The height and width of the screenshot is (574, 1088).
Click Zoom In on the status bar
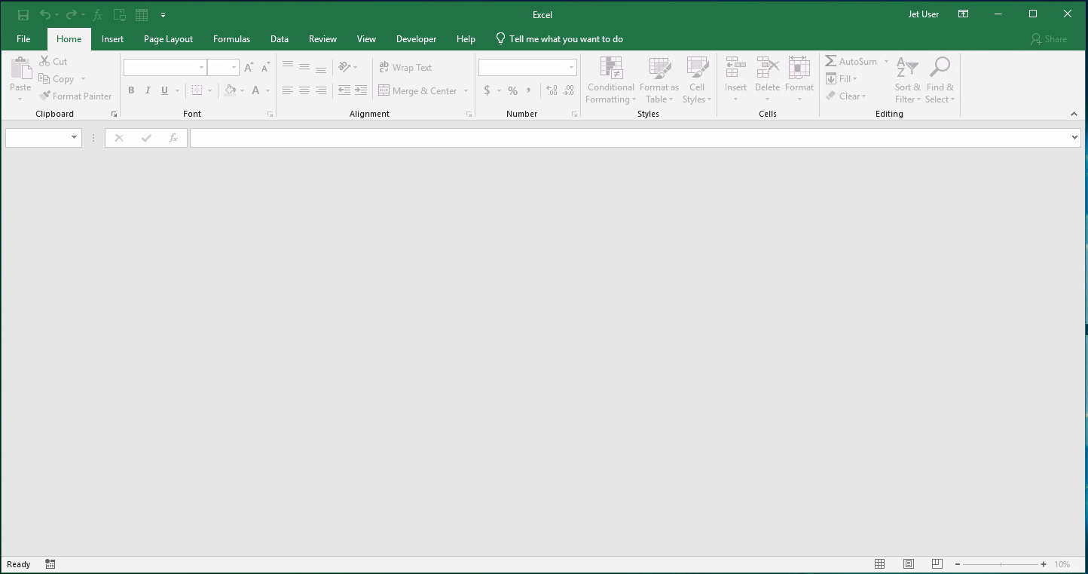[1044, 563]
